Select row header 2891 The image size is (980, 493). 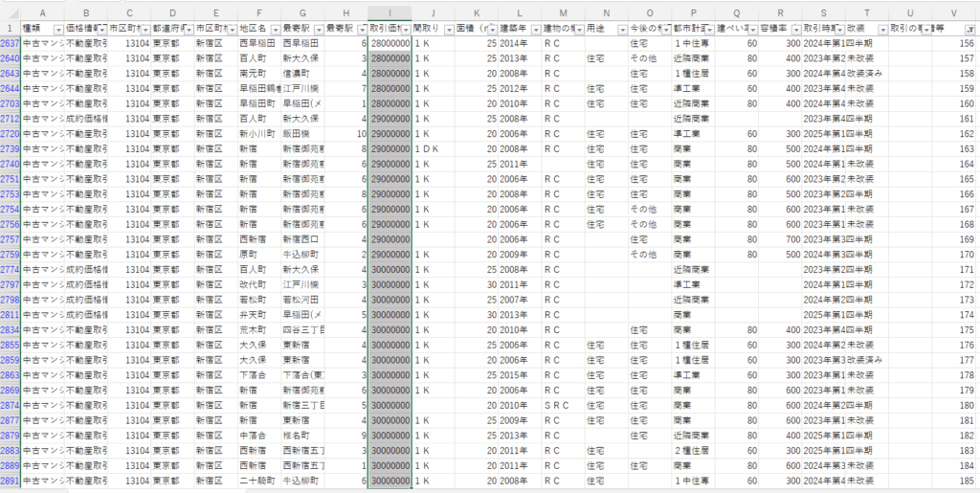point(10,481)
